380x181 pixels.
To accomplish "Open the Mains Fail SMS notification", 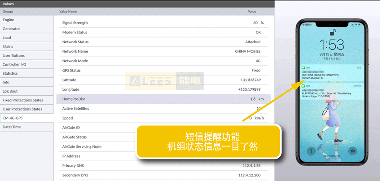I will click(x=332, y=73).
